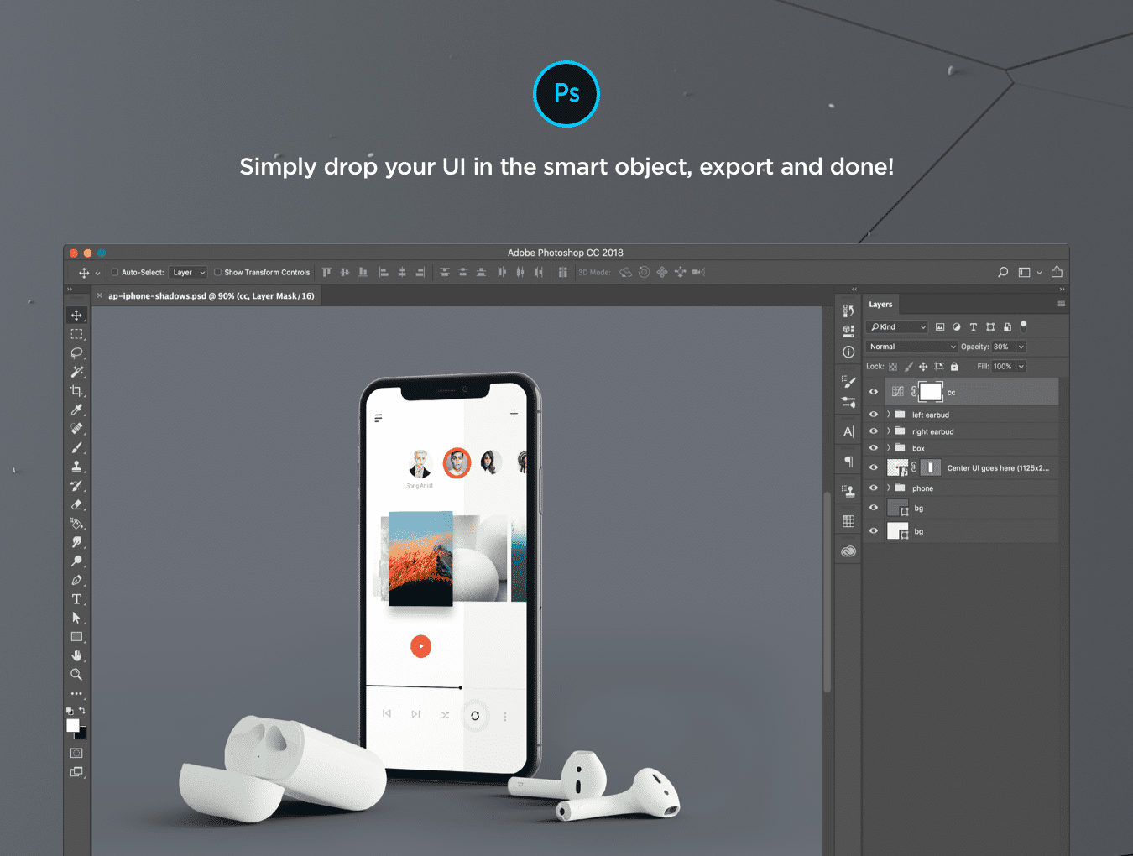Image resolution: width=1133 pixels, height=856 pixels.
Task: Select the Crop tool
Action: point(76,391)
